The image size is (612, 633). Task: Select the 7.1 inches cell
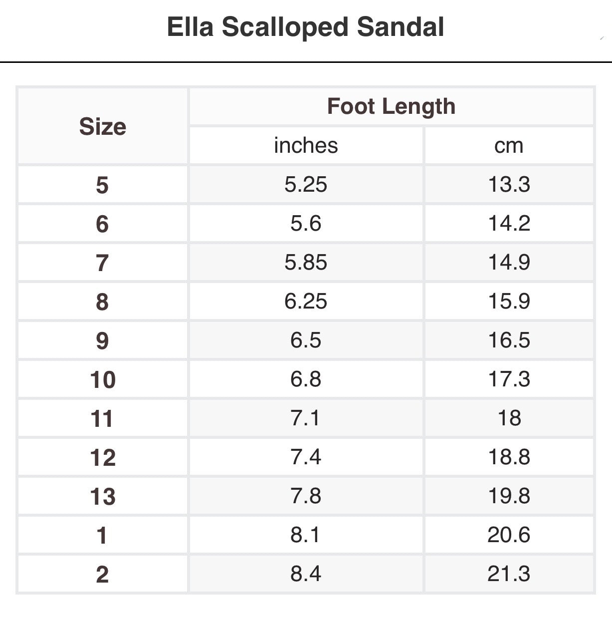click(306, 418)
